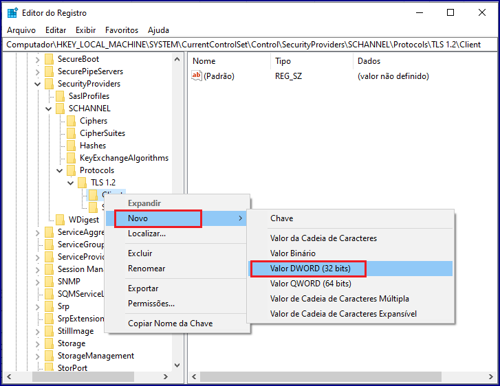
Task: Select Exportar in context menu
Action: 176,288
